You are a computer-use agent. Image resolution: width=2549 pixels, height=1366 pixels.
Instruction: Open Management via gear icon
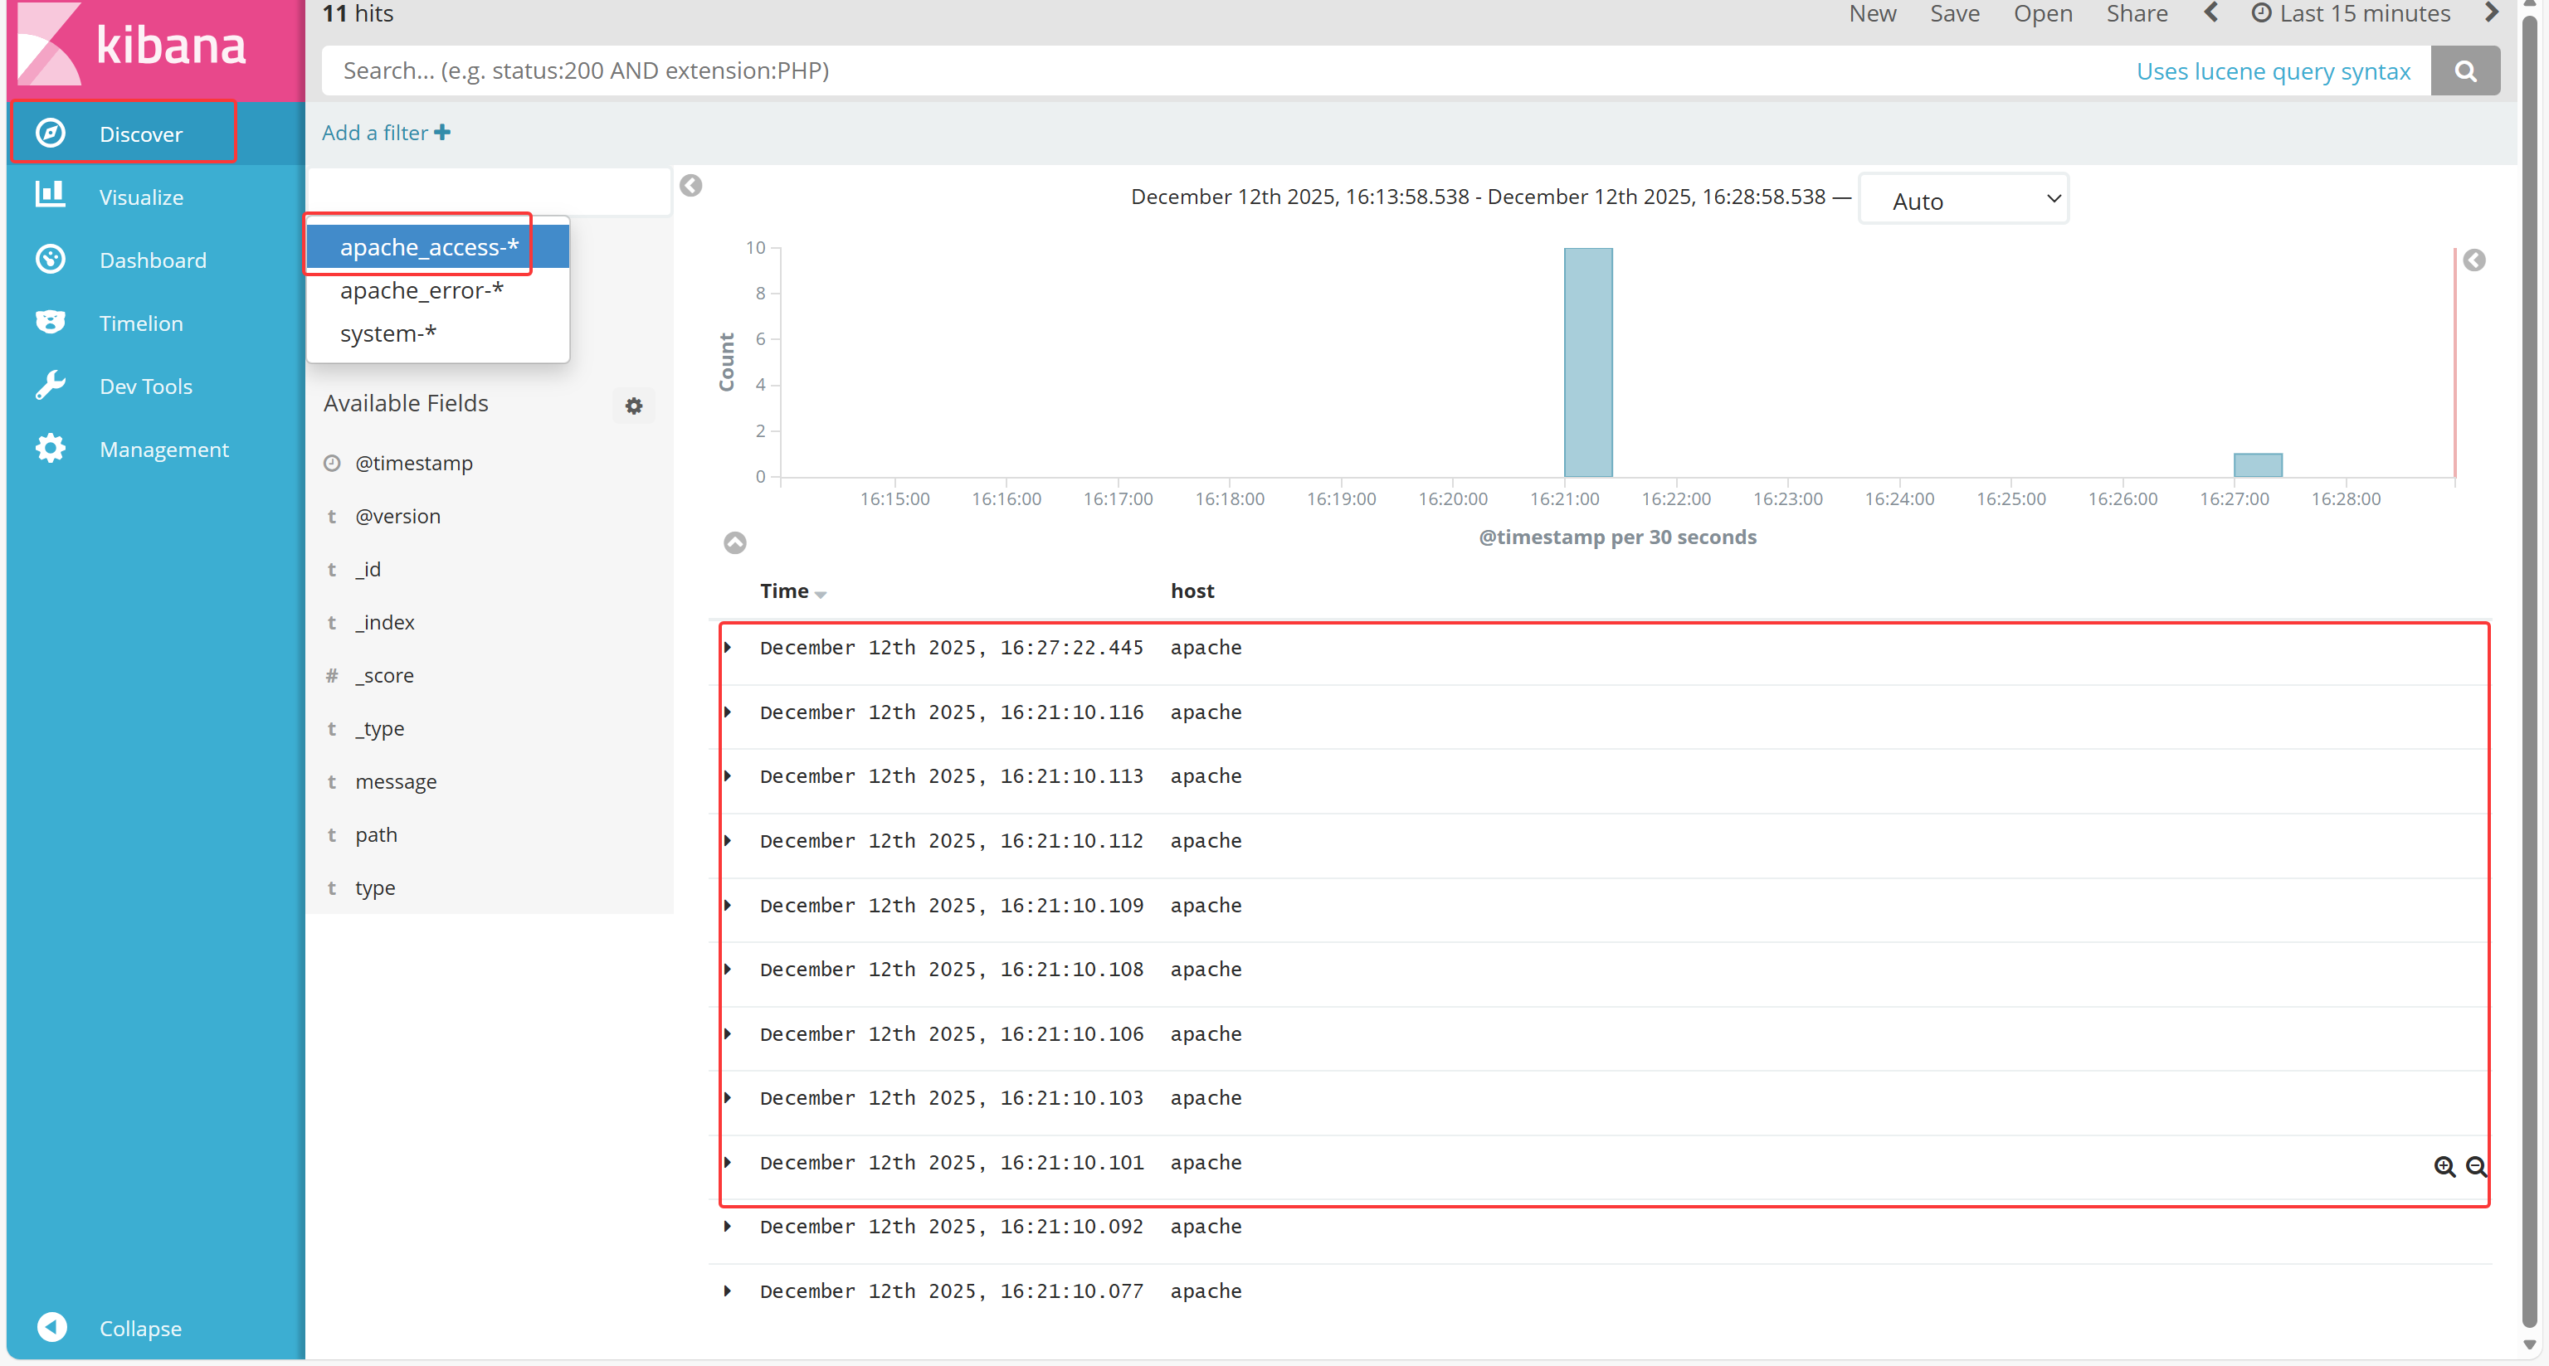(51, 449)
